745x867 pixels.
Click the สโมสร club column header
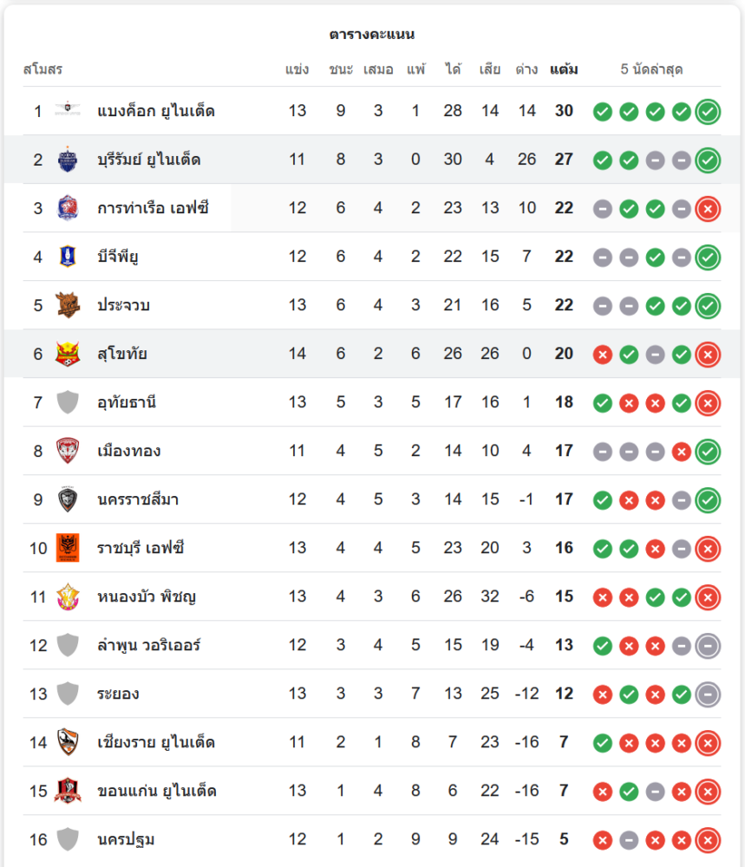[42, 69]
